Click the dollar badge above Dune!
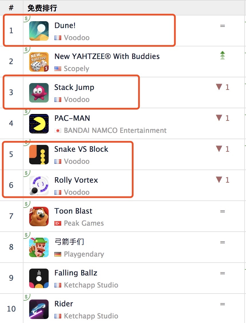Image resolution: width=246 pixels, height=323 pixels. (26, 18)
